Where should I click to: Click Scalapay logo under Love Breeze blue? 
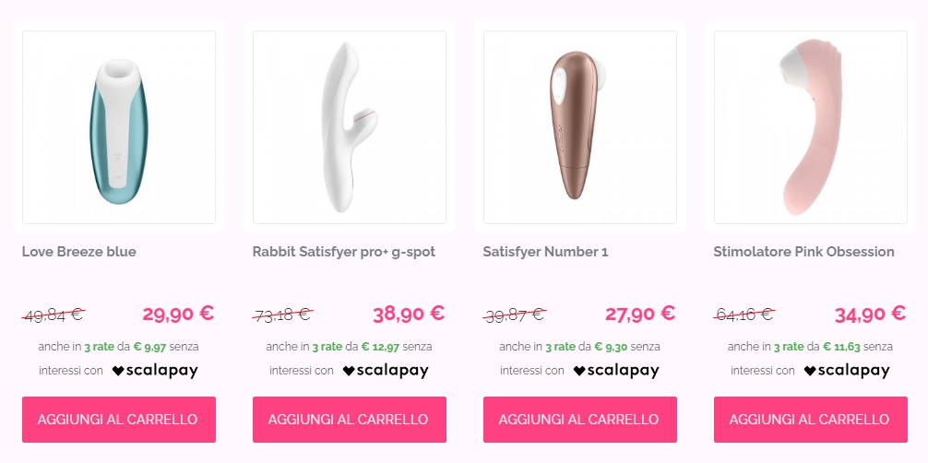point(155,371)
